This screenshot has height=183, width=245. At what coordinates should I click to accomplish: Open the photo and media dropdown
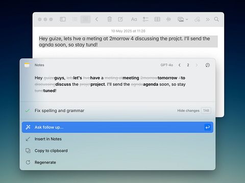(183, 19)
